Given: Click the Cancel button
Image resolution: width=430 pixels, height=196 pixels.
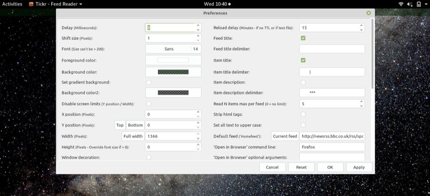Looking at the screenshot, I should coord(272,167).
